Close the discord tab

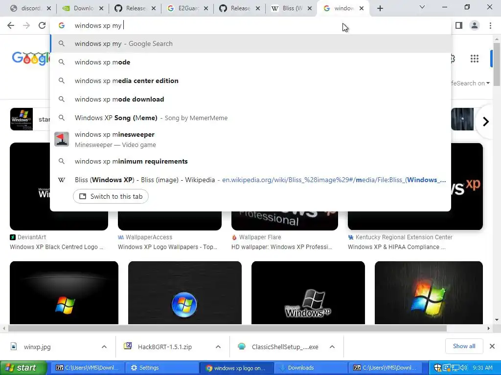(x=49, y=9)
